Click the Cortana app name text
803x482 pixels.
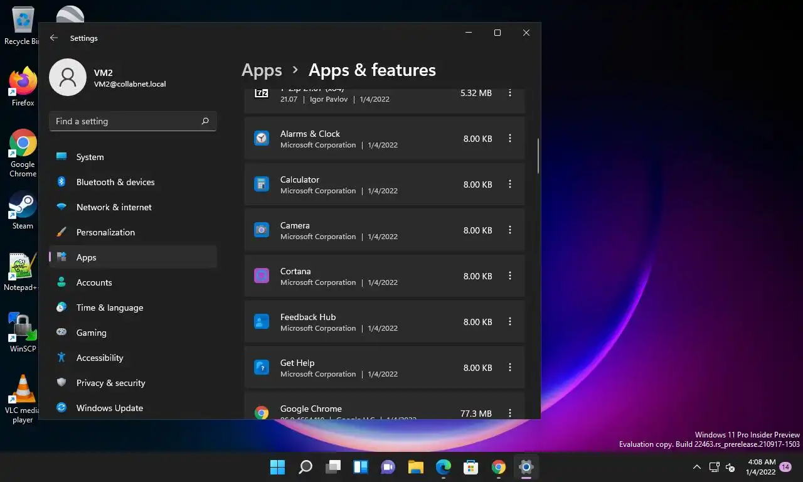tap(295, 271)
